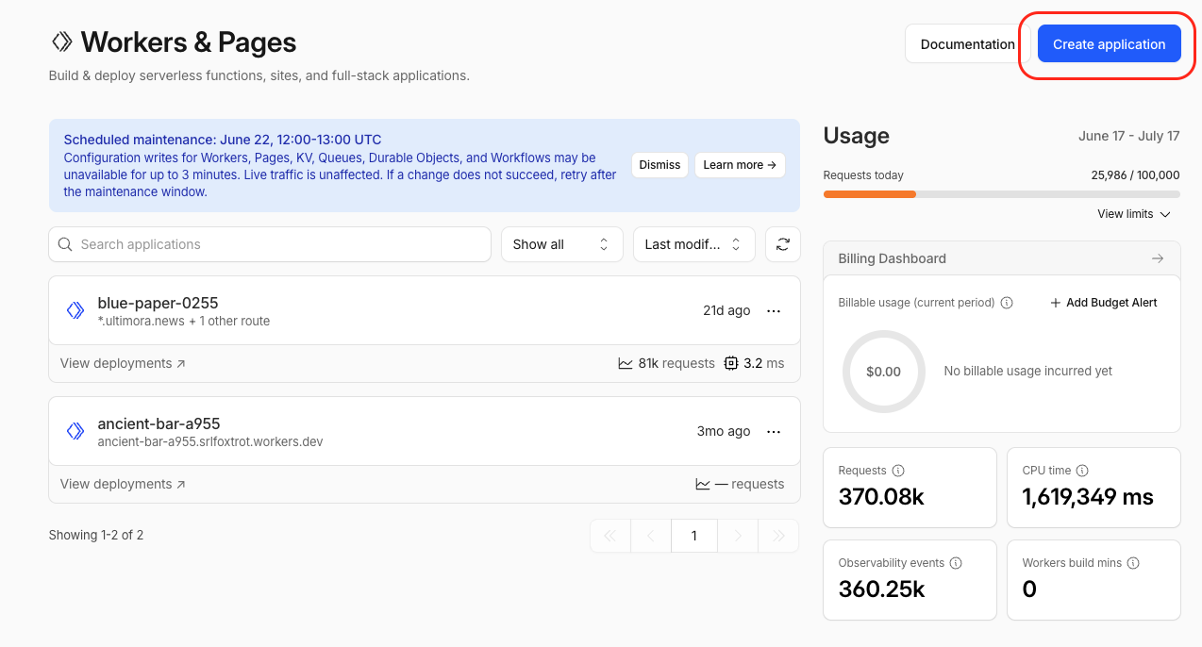Click ancient-bar-a955.srlfoxtrot.workers.dev text
The height and width of the screenshot is (647, 1202).
point(210,442)
